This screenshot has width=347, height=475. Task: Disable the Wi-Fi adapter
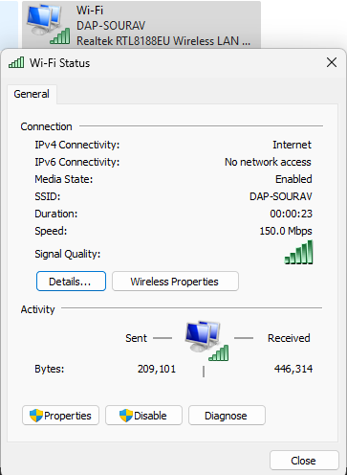click(143, 416)
